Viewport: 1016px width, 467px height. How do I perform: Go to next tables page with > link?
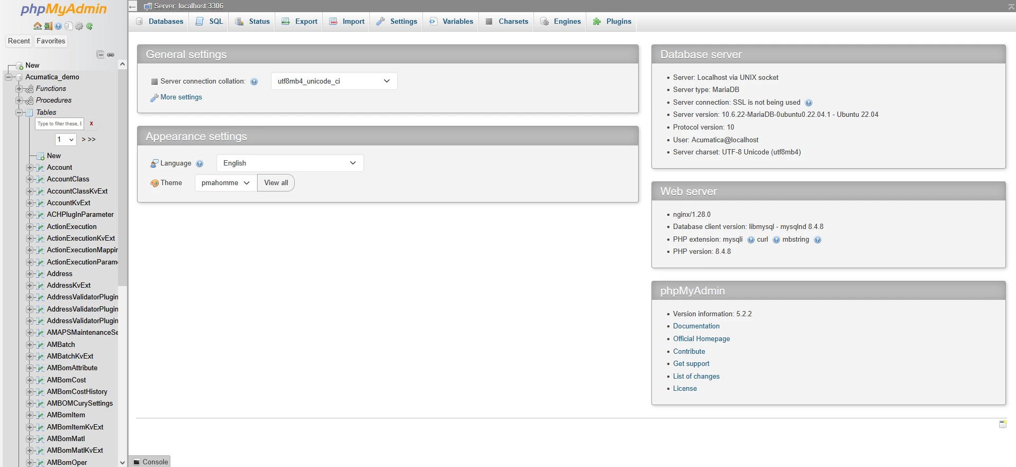coord(84,140)
